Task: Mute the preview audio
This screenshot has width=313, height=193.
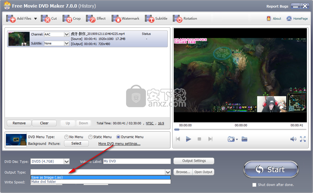Action: pos(293,139)
